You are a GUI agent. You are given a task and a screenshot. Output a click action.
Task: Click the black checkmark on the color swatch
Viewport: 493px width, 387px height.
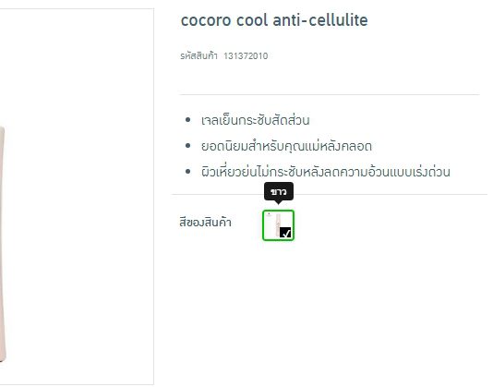285,233
